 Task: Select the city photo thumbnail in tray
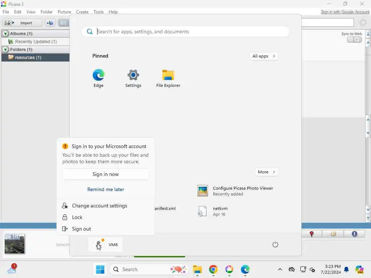[14, 244]
